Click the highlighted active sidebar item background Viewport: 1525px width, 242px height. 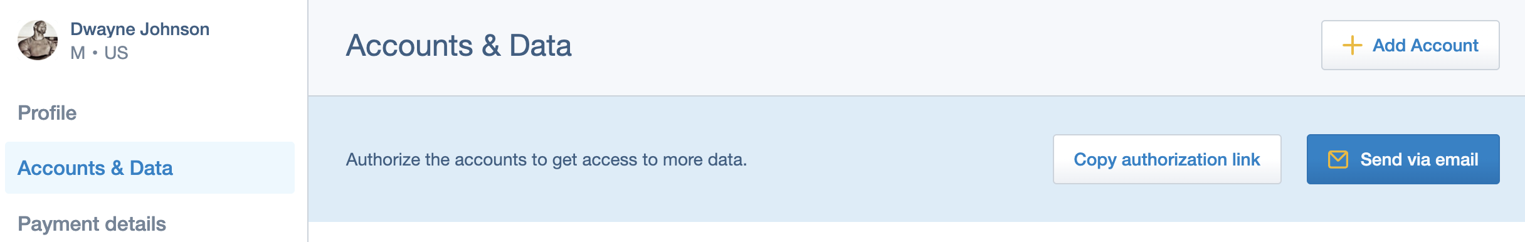(x=238, y=168)
